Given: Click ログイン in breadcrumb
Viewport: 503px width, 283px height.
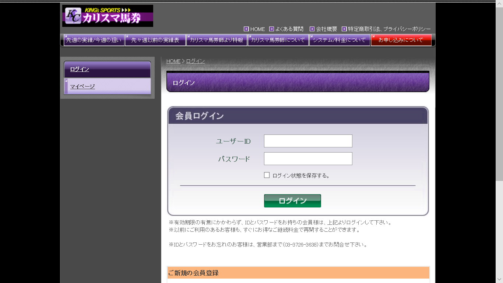Looking at the screenshot, I should (x=195, y=61).
